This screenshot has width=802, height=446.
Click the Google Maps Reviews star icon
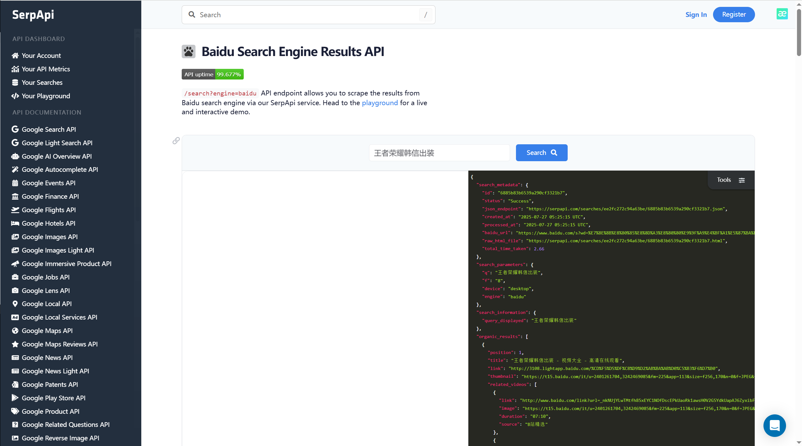tap(15, 344)
